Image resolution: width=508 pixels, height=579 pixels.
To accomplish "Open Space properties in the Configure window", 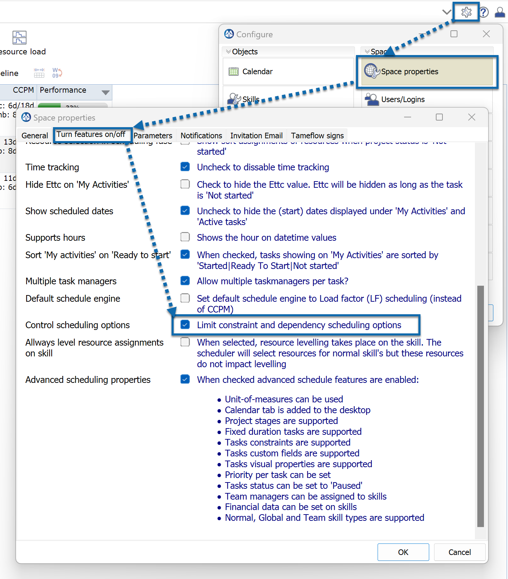I will 427,71.
